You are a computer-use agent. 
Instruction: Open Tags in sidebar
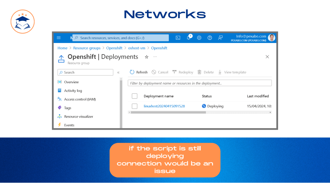68,108
